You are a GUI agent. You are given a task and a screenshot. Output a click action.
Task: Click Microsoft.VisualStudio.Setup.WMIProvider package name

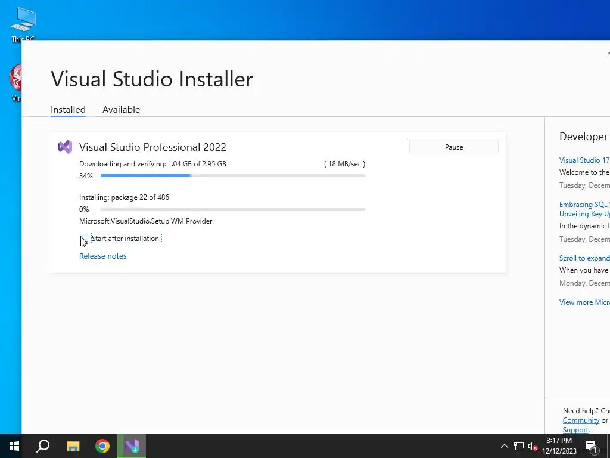point(145,221)
